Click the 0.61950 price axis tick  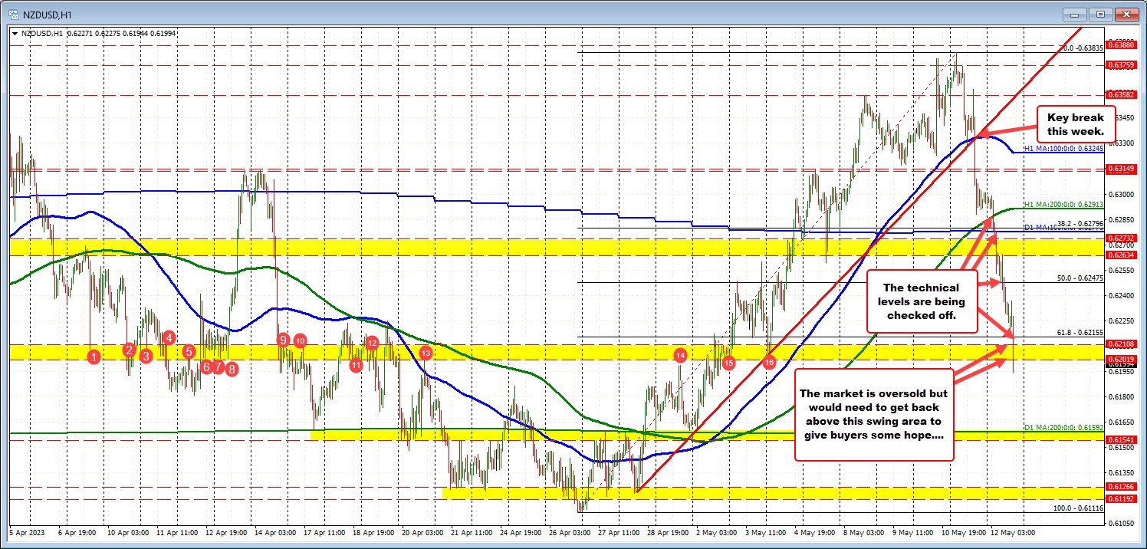[x=1122, y=370]
